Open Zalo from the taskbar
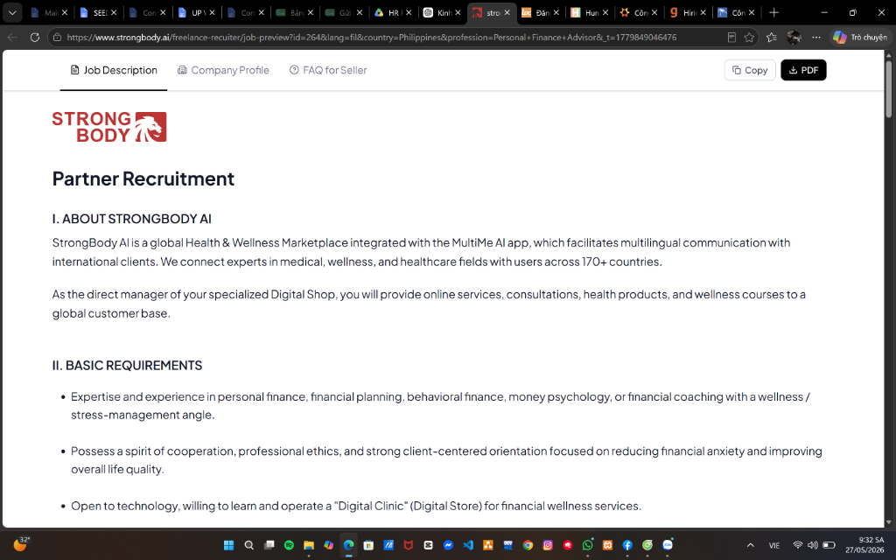 point(668,545)
